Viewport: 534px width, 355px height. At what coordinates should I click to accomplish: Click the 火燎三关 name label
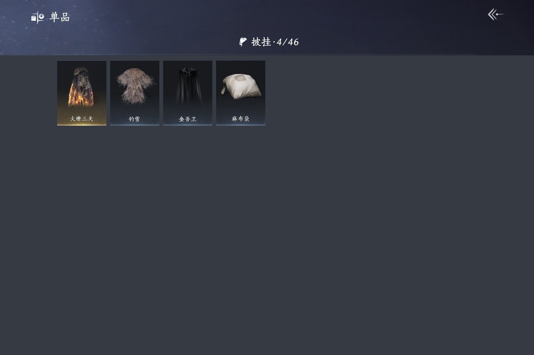coord(82,119)
